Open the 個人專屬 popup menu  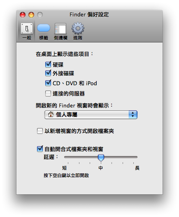pos(91,114)
